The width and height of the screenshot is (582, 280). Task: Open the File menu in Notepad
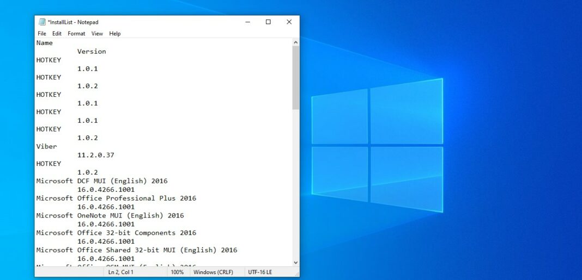42,33
